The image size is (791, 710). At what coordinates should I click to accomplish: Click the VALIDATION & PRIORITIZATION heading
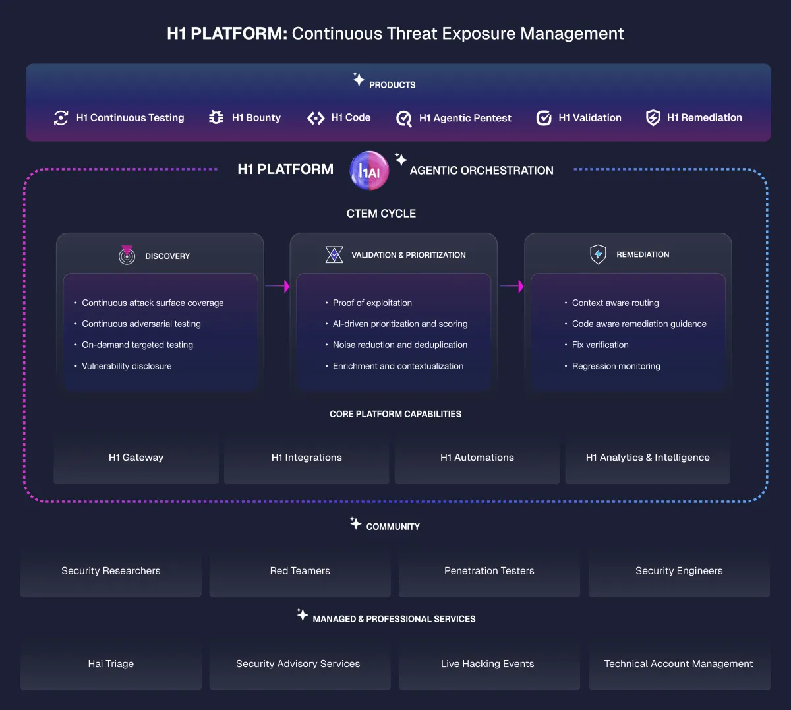[409, 254]
